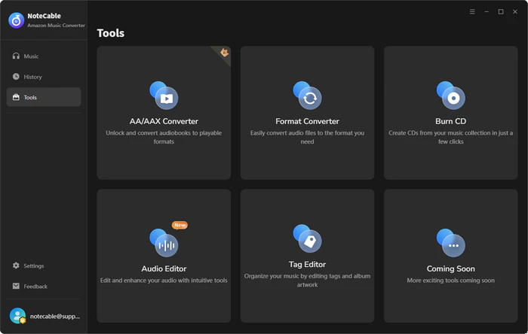Viewport: 528px width, 334px height.
Task: Click the user account avatar
Action: [x=17, y=316]
